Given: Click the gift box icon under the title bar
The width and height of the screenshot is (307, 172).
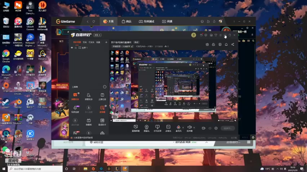Looking at the screenshot, I should pyautogui.click(x=207, y=44).
